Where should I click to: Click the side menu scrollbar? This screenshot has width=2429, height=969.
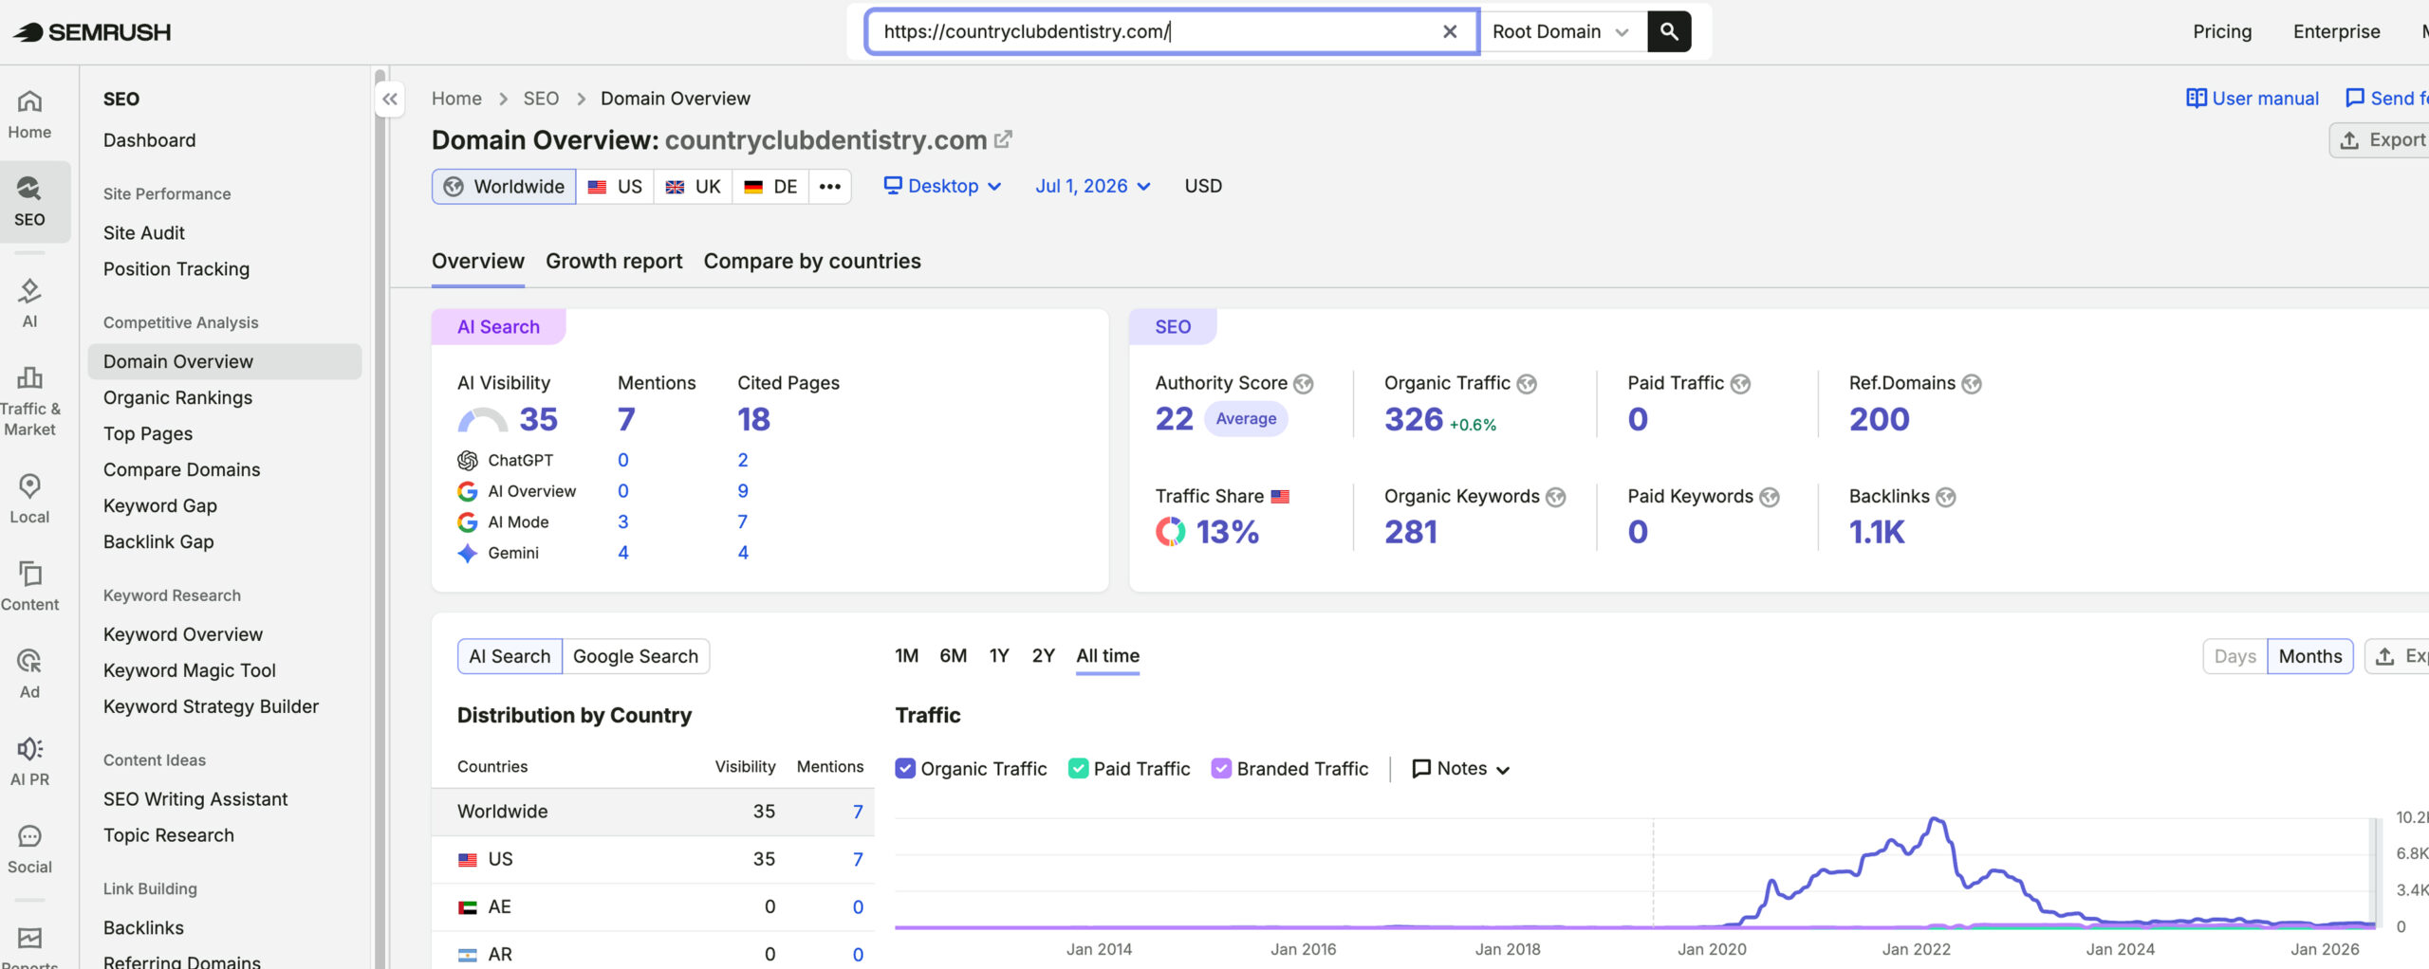(380, 517)
